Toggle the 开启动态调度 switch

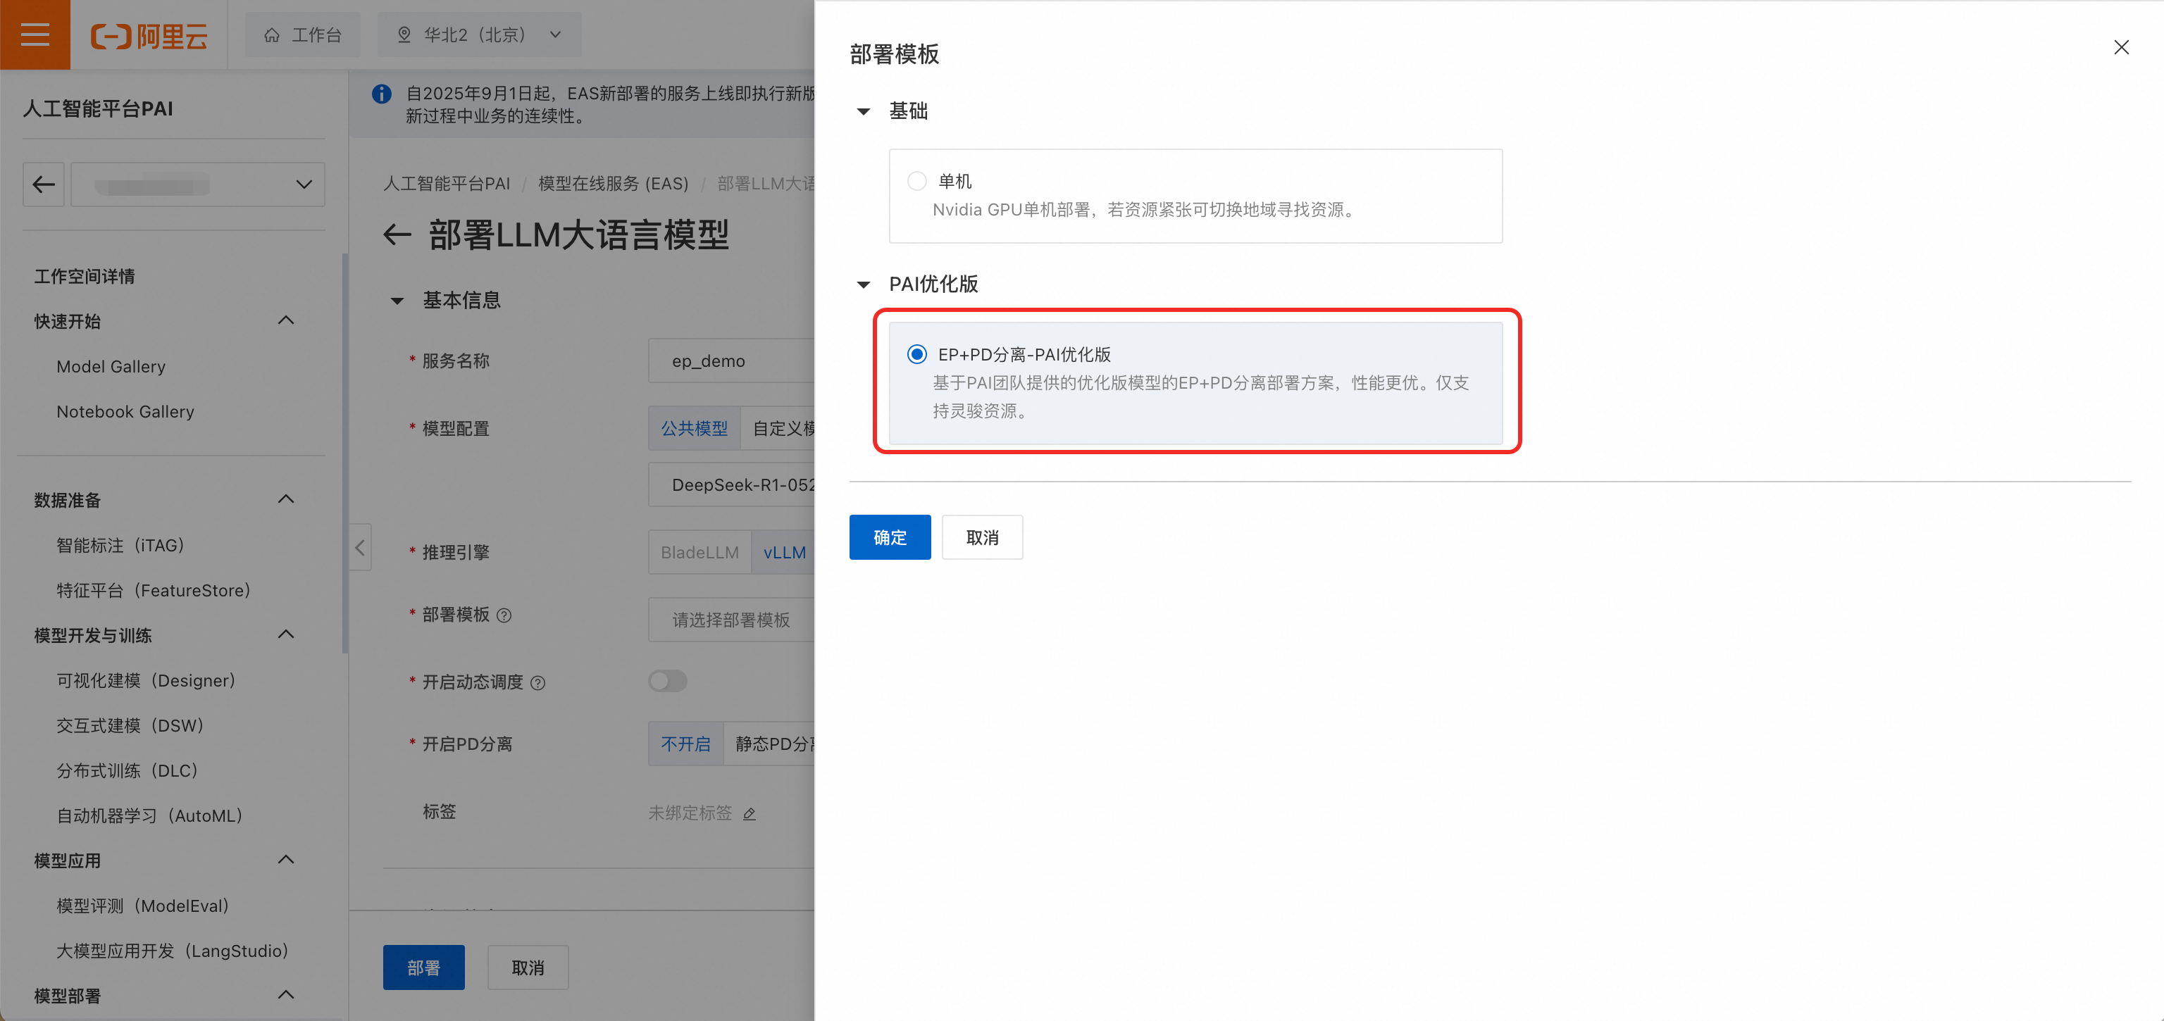point(668,681)
